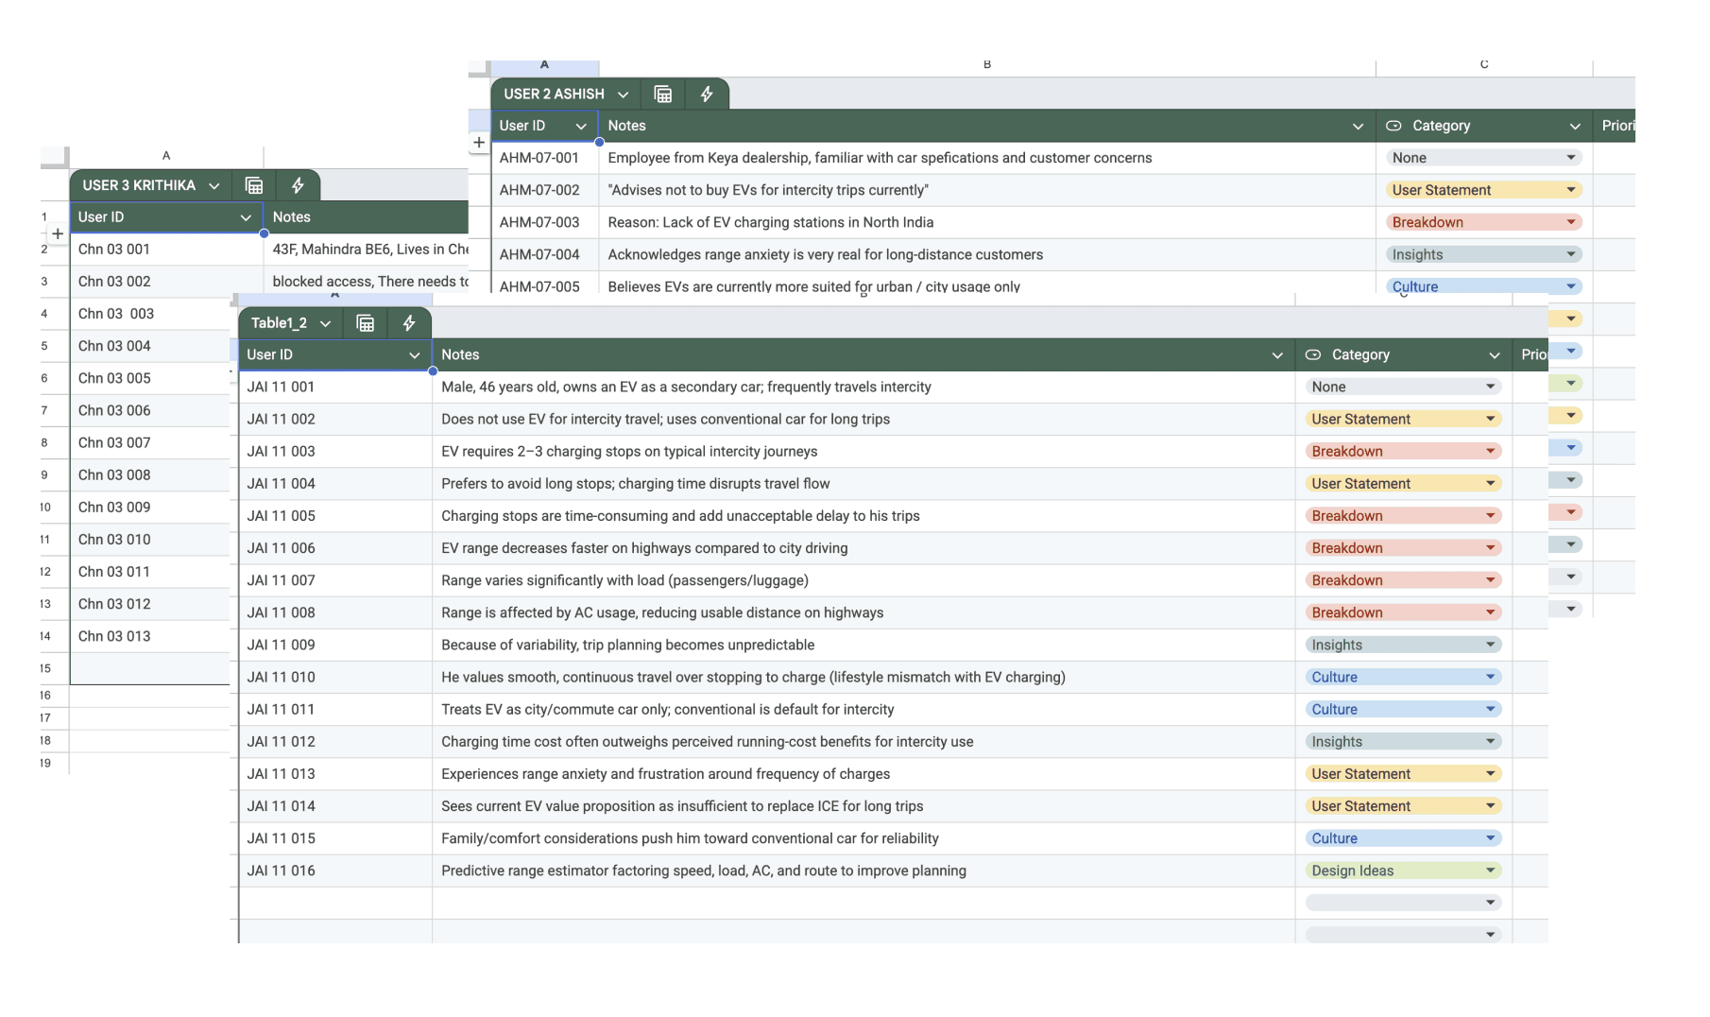Click lightning bolt icon in USER 2 ASHISH table

(x=707, y=94)
